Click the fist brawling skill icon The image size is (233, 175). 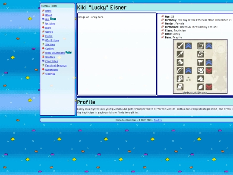[180, 79]
